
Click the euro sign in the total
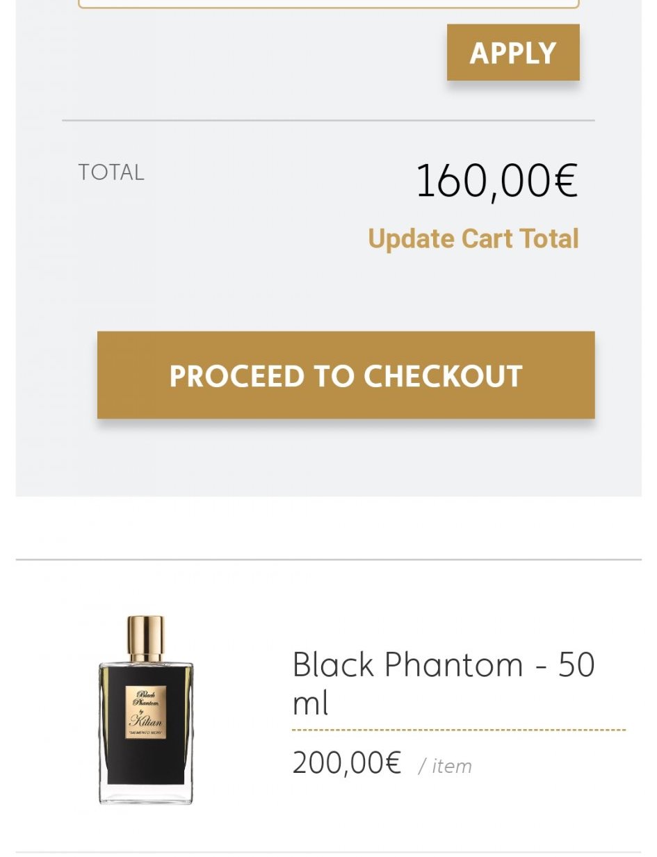click(x=565, y=181)
